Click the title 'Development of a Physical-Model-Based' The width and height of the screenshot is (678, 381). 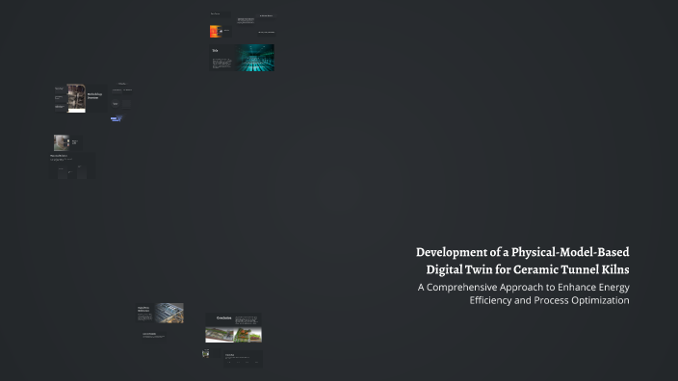[522, 252]
